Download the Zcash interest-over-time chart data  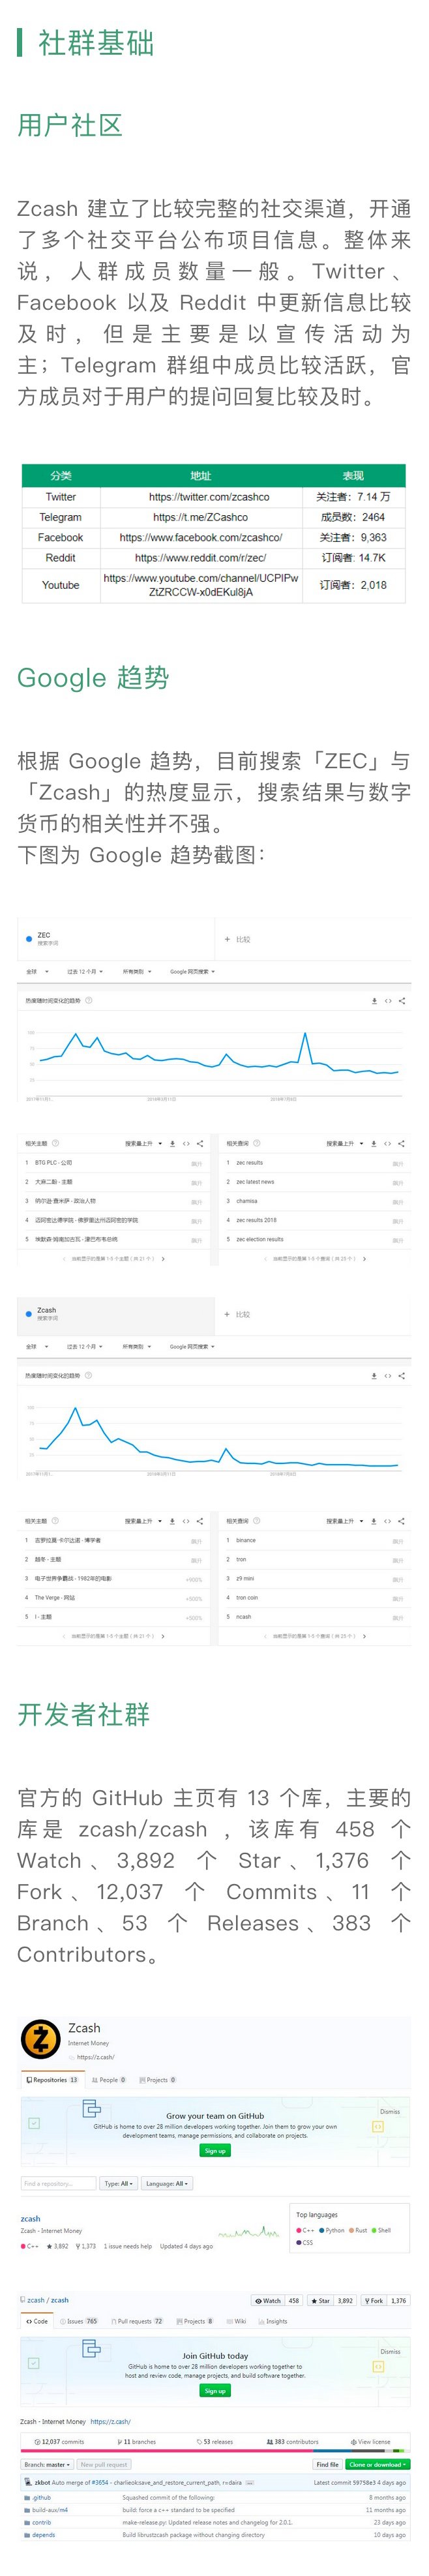(375, 1376)
